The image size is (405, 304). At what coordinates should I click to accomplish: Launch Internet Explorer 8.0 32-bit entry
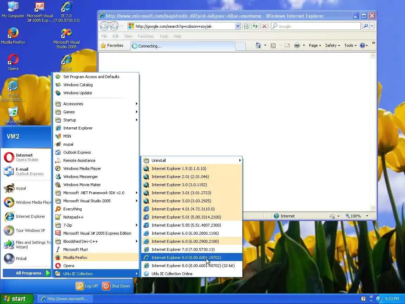pos(192,266)
